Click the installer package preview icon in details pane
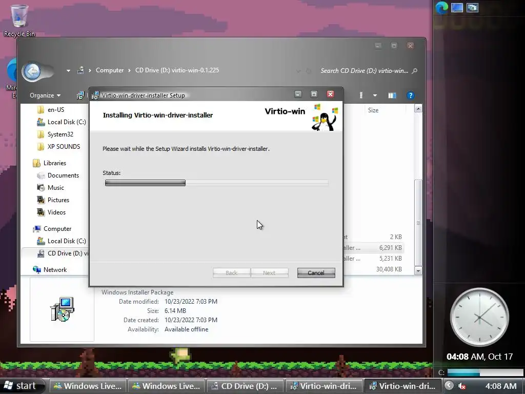This screenshot has height=394, width=525. [x=62, y=309]
